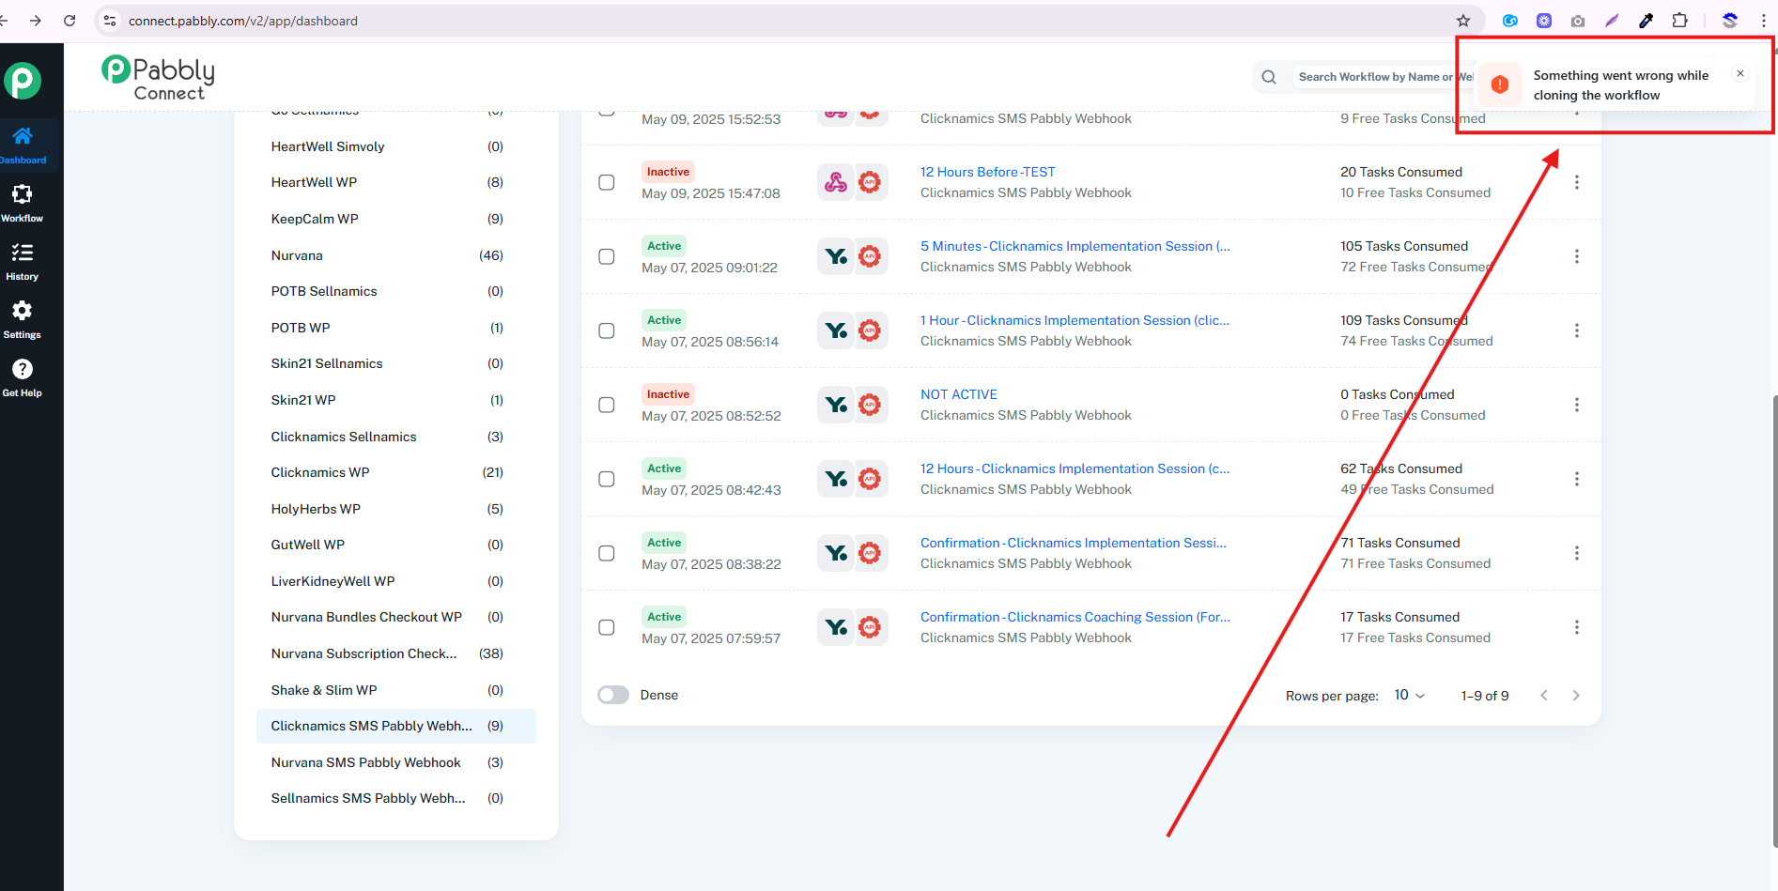Click the search magnifier icon

click(1269, 77)
